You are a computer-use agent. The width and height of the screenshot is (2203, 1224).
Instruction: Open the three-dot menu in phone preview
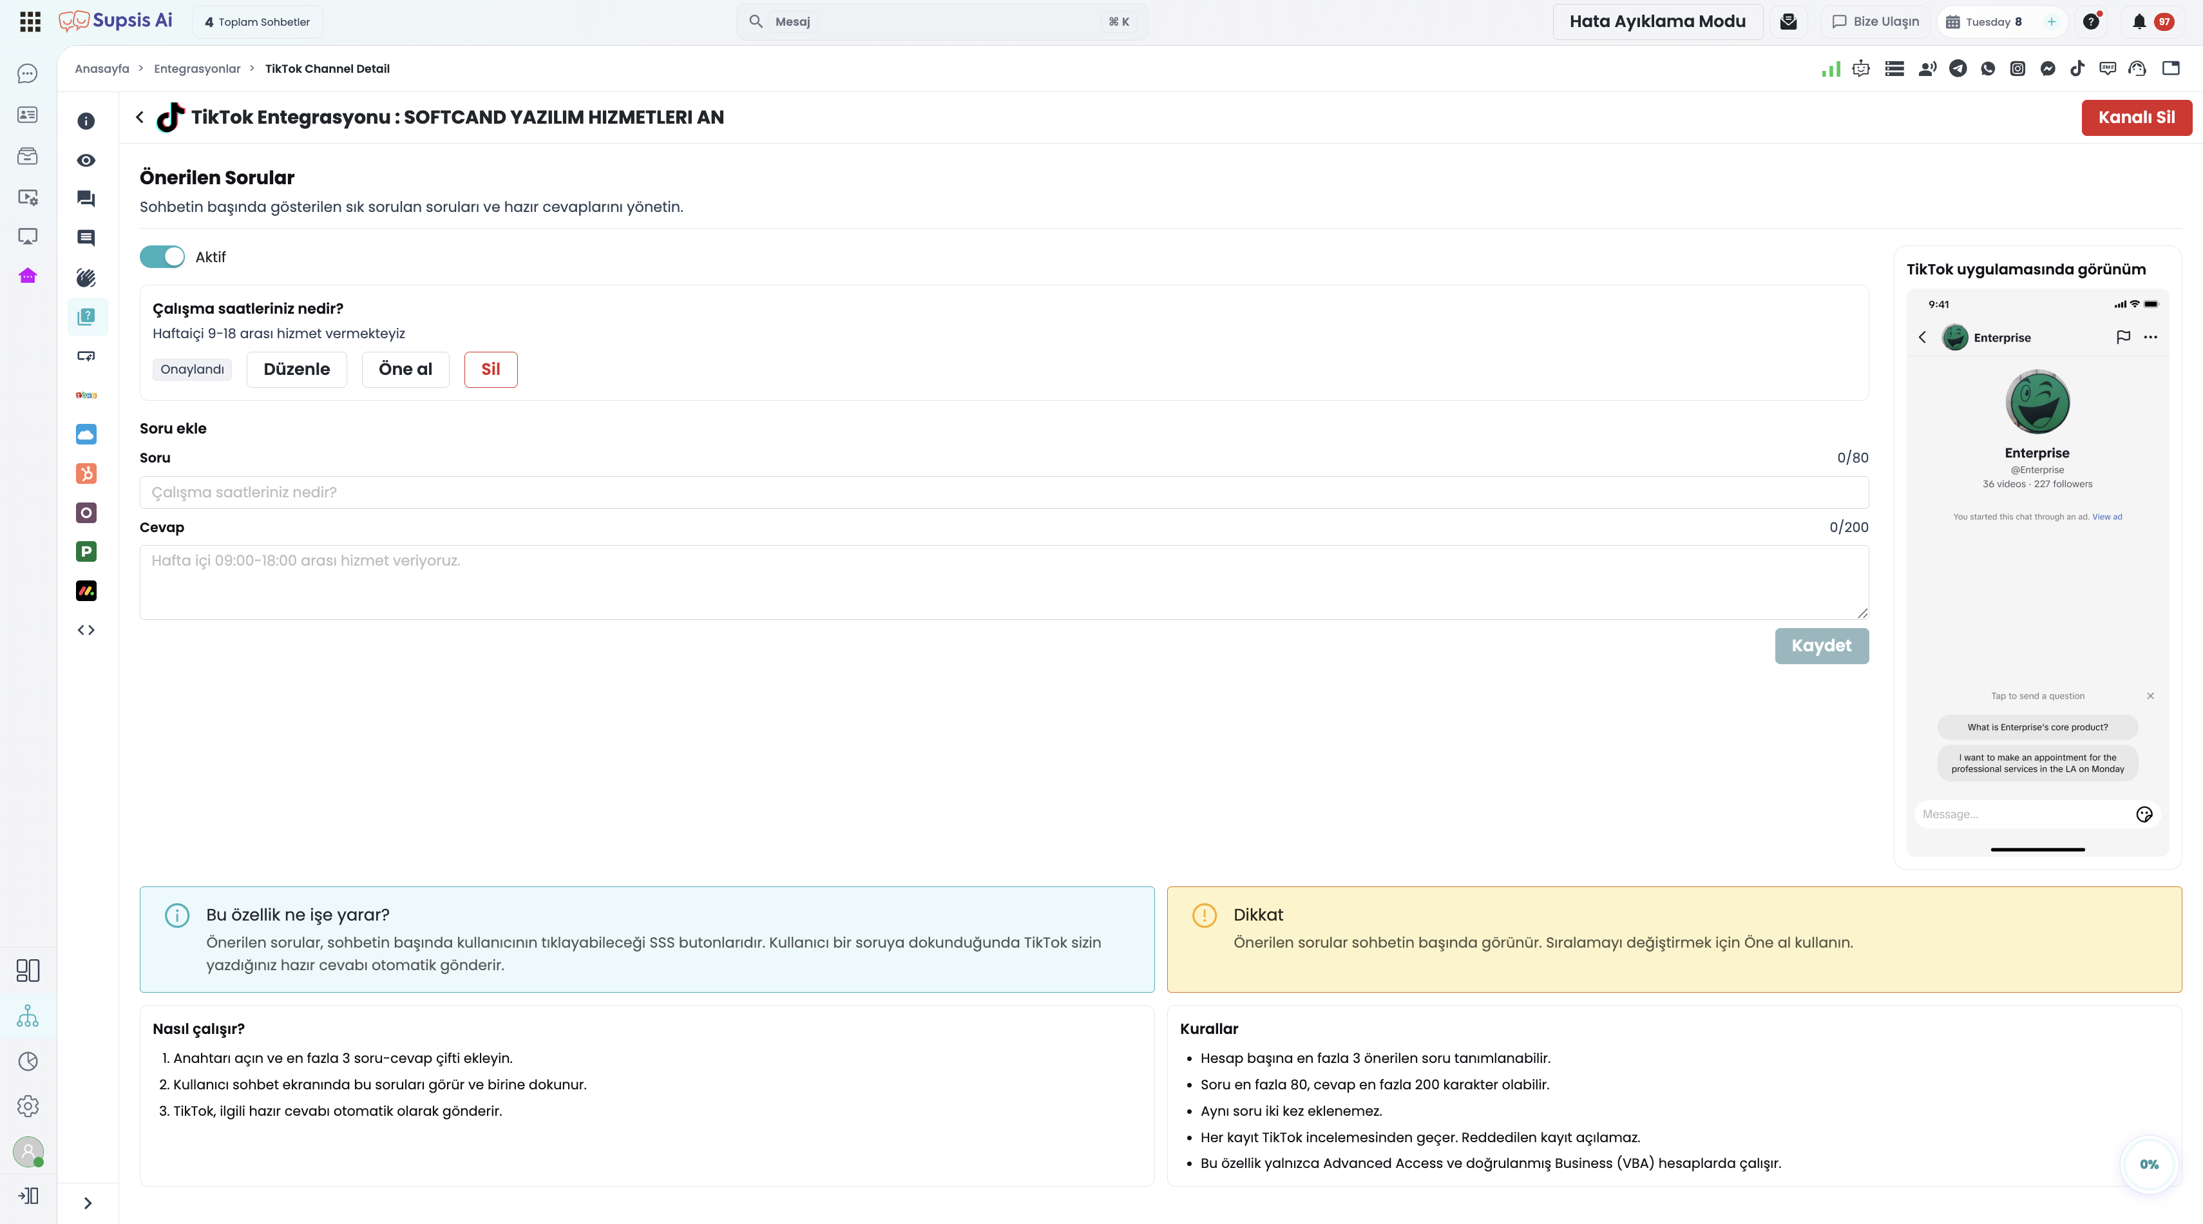point(2151,337)
